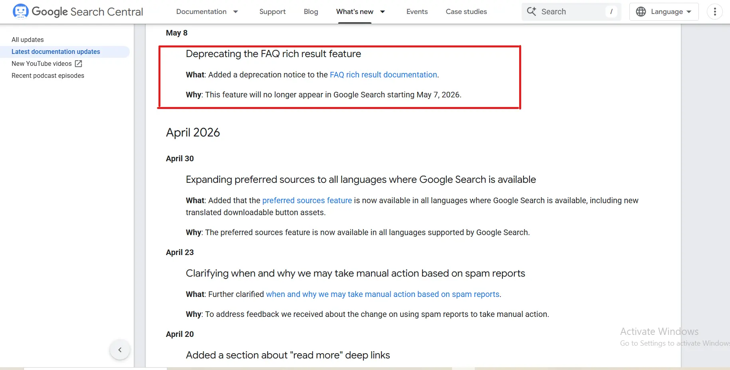Collapse the side navigation with arrow button

pos(120,350)
